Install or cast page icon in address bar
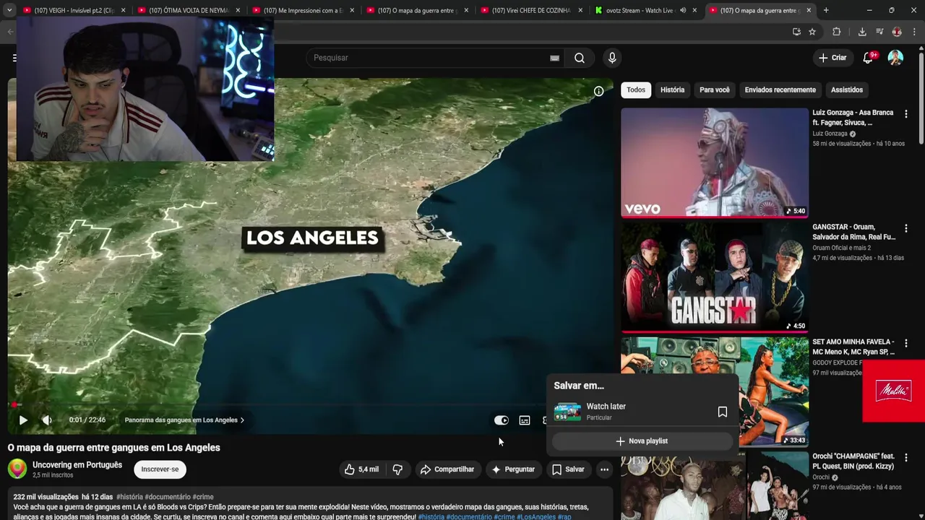925x520 pixels. [796, 32]
